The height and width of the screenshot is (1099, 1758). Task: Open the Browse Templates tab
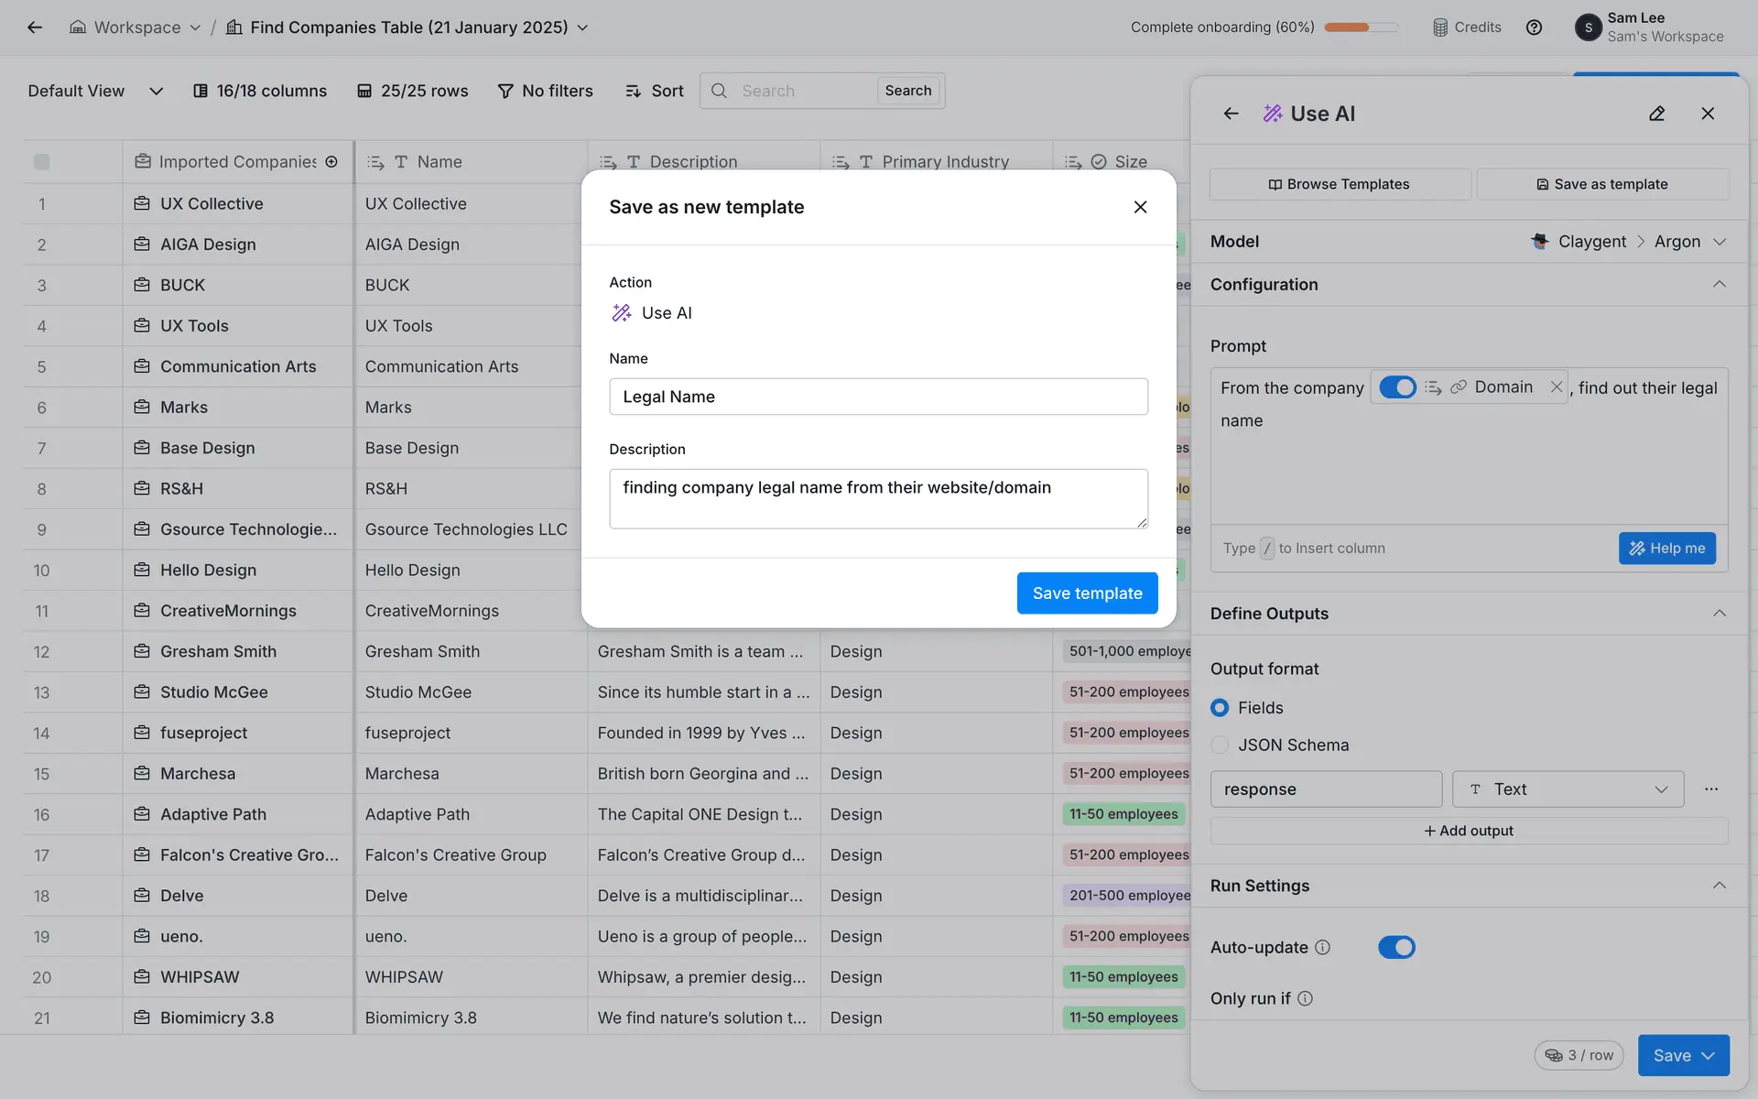click(x=1339, y=184)
